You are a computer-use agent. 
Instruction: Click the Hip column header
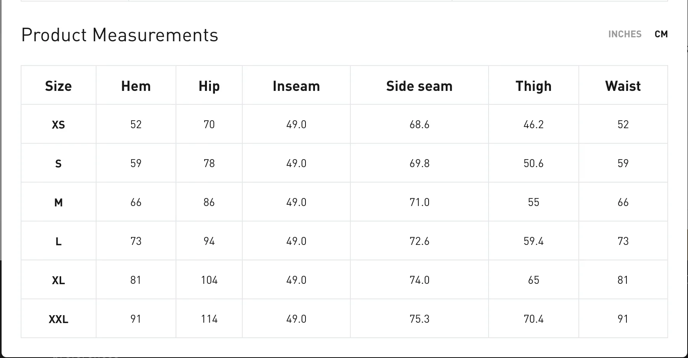click(x=209, y=86)
